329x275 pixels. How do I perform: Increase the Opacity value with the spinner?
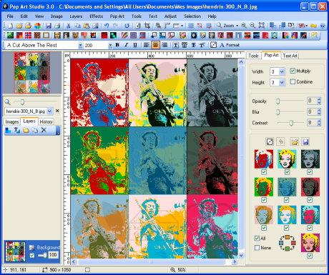pyautogui.click(x=319, y=99)
